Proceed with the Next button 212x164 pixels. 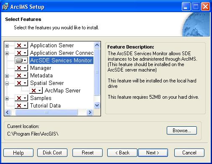point(153,153)
